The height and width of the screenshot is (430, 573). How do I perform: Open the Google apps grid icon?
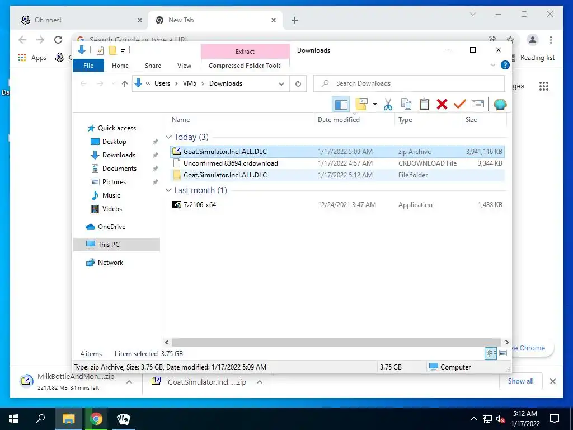click(x=544, y=86)
